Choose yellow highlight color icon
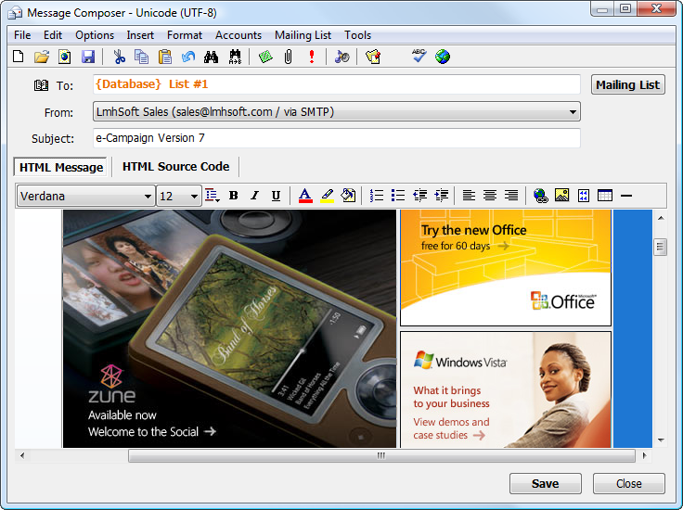The height and width of the screenshot is (510, 683). [328, 196]
